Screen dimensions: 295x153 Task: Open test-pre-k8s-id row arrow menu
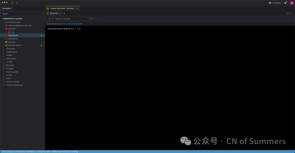pos(43,45)
